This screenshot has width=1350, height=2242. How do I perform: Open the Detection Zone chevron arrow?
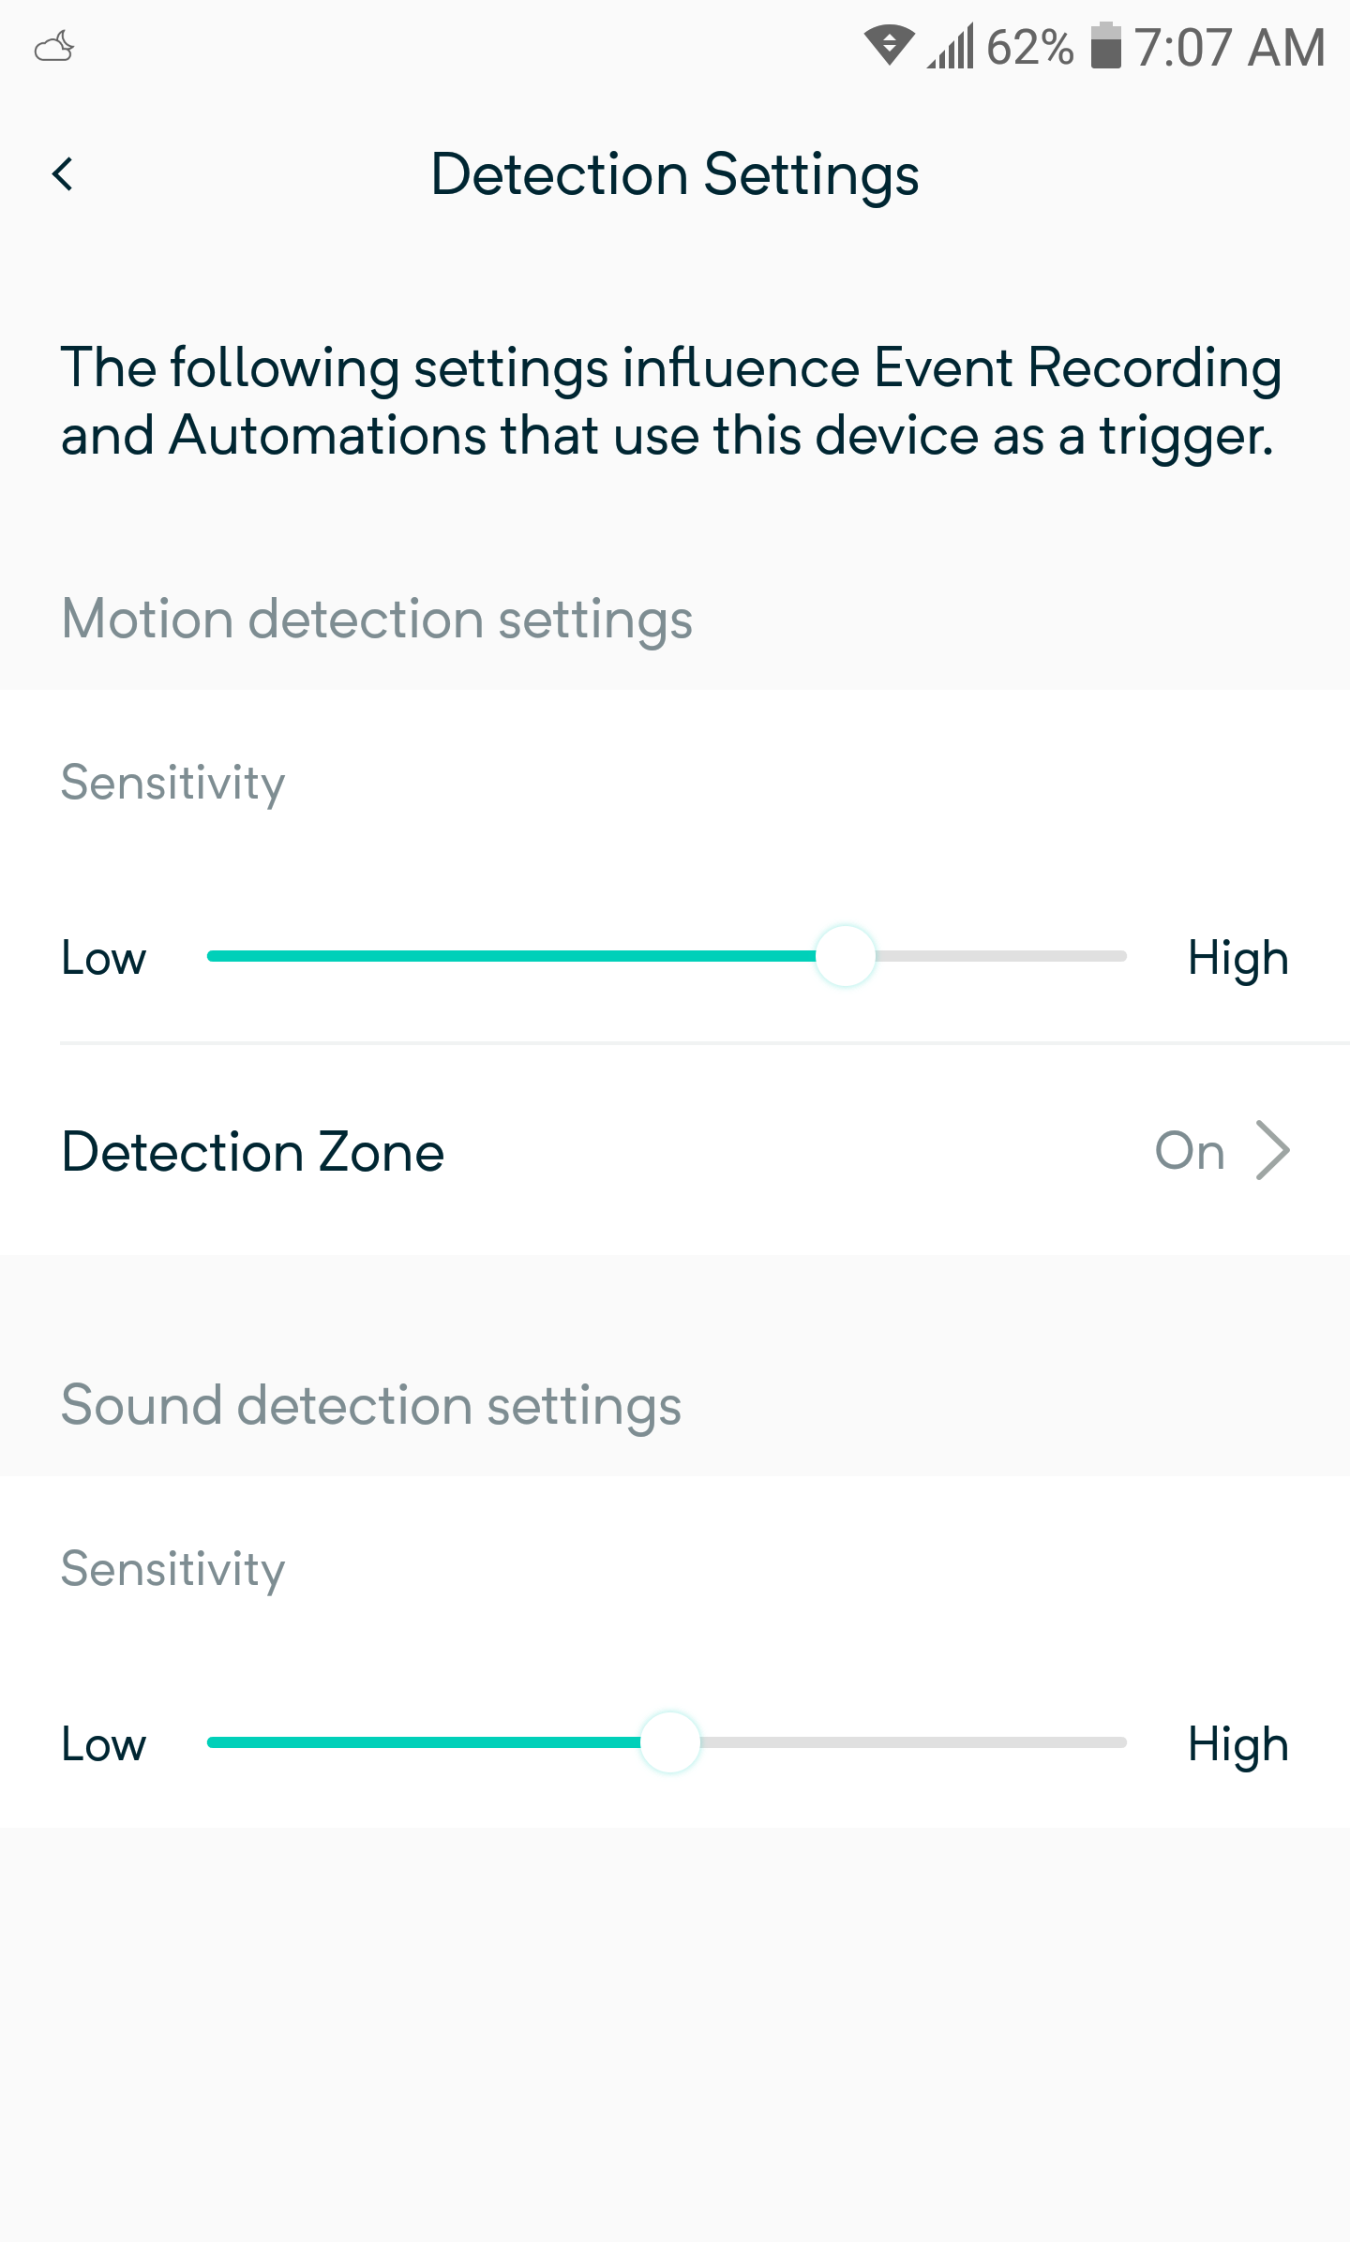coord(1273,1150)
